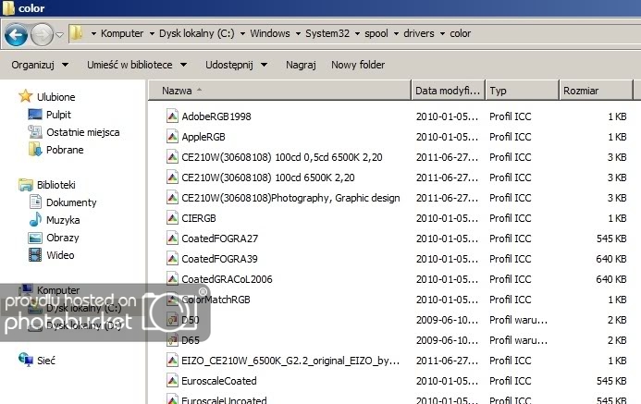Click Nagraj in the toolbar
Viewport: 641px width, 404px height.
pyautogui.click(x=301, y=65)
